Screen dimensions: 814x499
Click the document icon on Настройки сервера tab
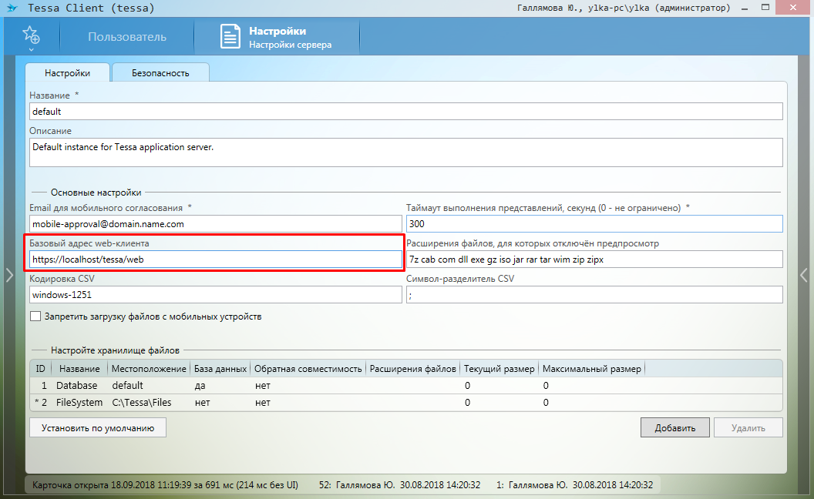click(230, 37)
